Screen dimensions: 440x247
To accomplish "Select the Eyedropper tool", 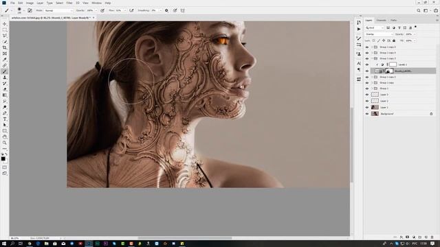I will [x=5, y=60].
